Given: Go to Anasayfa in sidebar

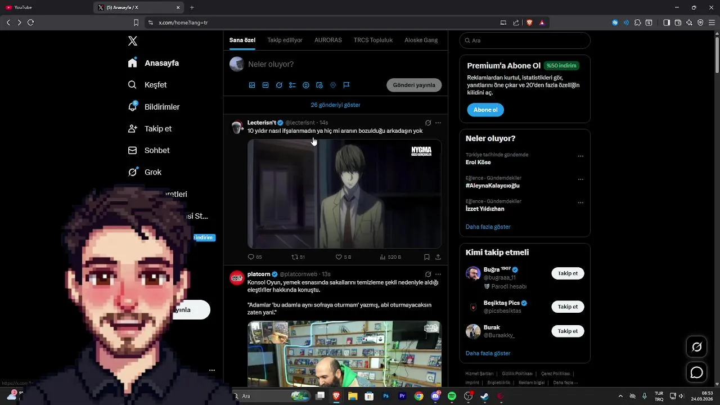Looking at the screenshot, I should [x=154, y=63].
